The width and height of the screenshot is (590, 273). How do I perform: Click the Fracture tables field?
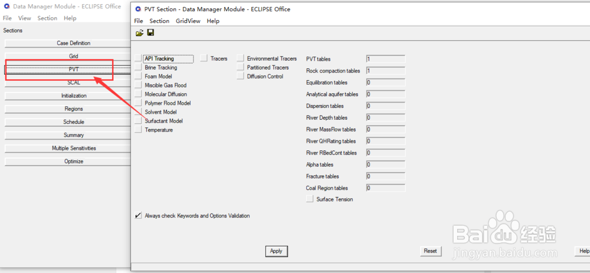coord(386,176)
